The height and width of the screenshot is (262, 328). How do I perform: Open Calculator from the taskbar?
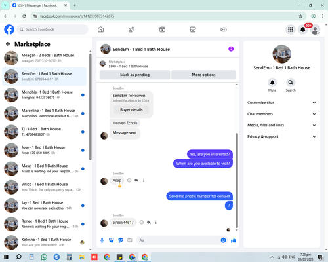pos(69,257)
